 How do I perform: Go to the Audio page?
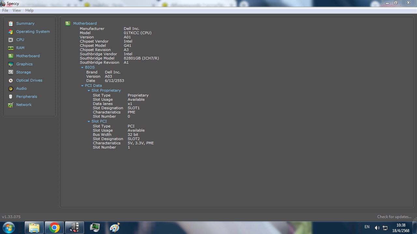(x=22, y=88)
